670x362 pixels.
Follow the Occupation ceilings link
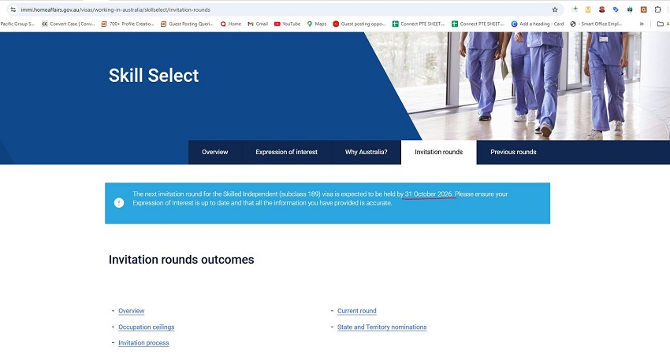[146, 327]
